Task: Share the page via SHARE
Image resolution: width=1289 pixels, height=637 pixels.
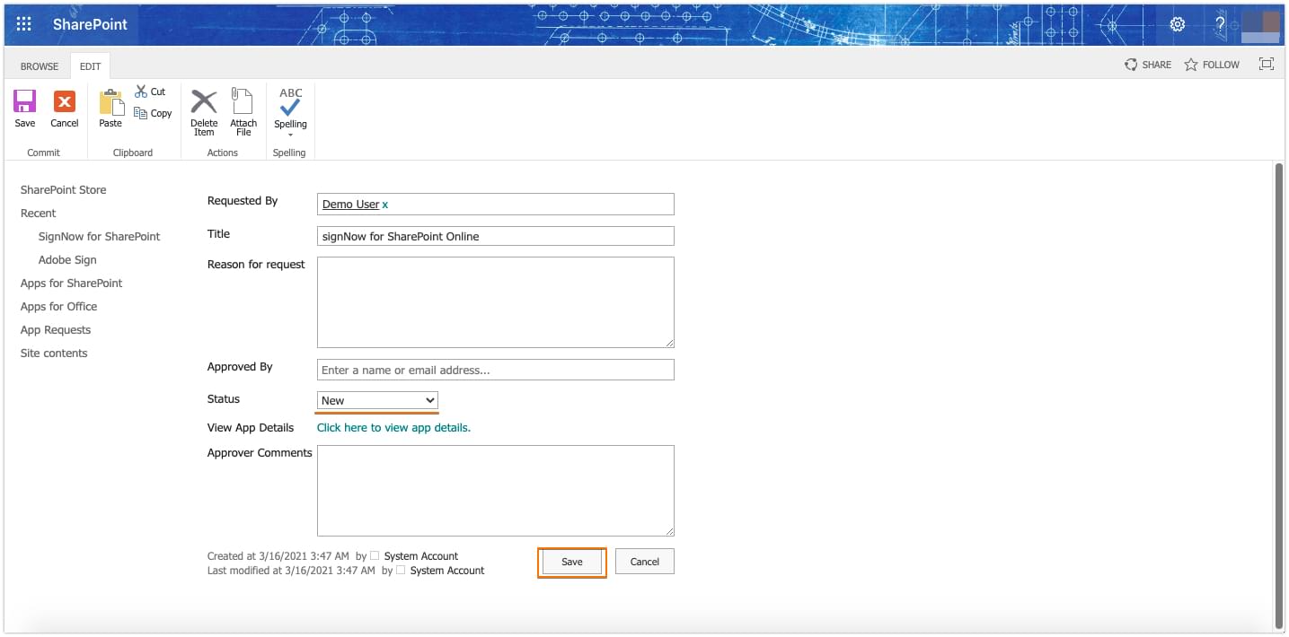Action: tap(1148, 65)
